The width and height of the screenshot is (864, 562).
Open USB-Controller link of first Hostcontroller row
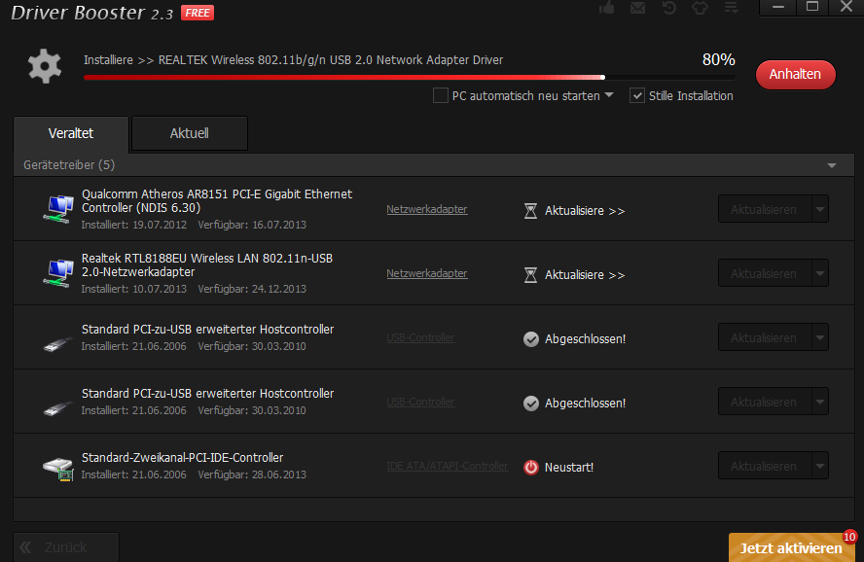[420, 337]
